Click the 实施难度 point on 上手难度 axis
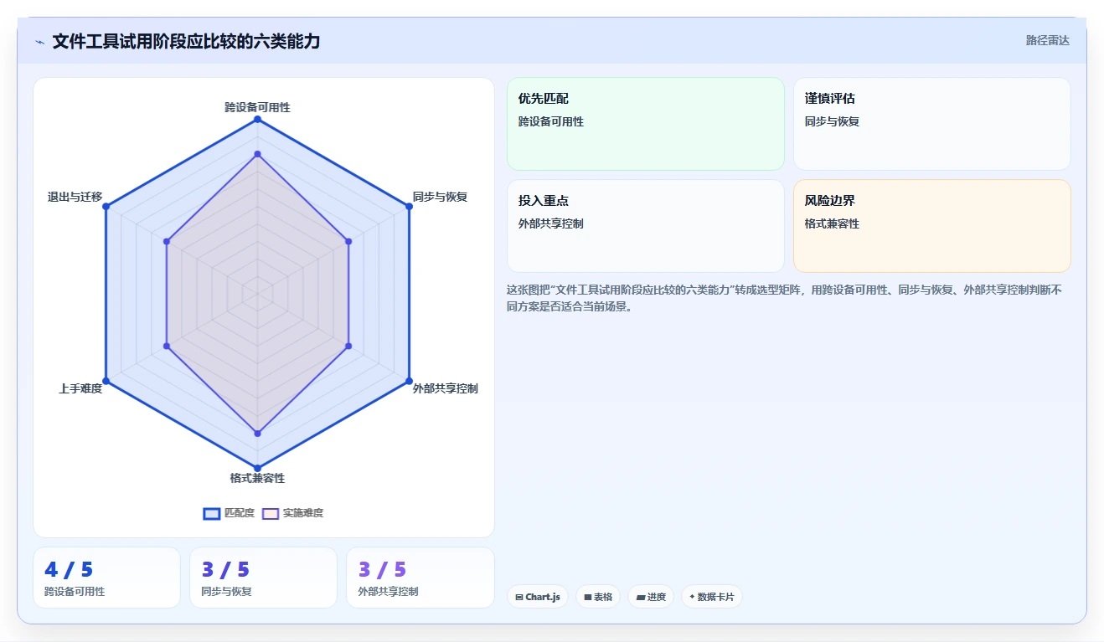The image size is (1104, 642). click(167, 346)
